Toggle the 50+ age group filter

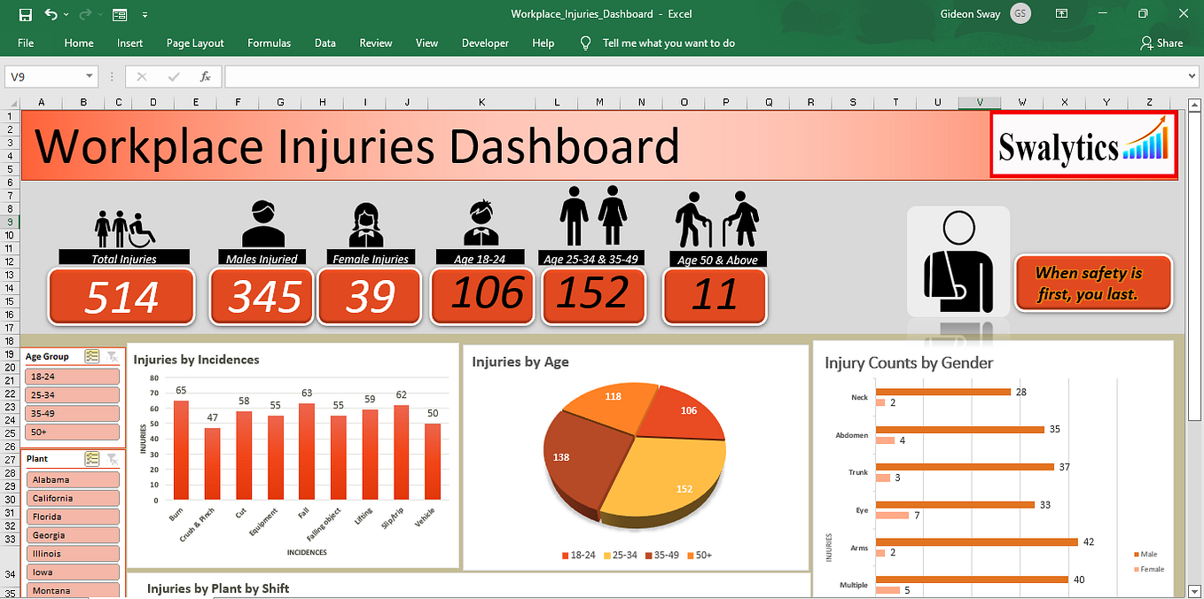72,432
